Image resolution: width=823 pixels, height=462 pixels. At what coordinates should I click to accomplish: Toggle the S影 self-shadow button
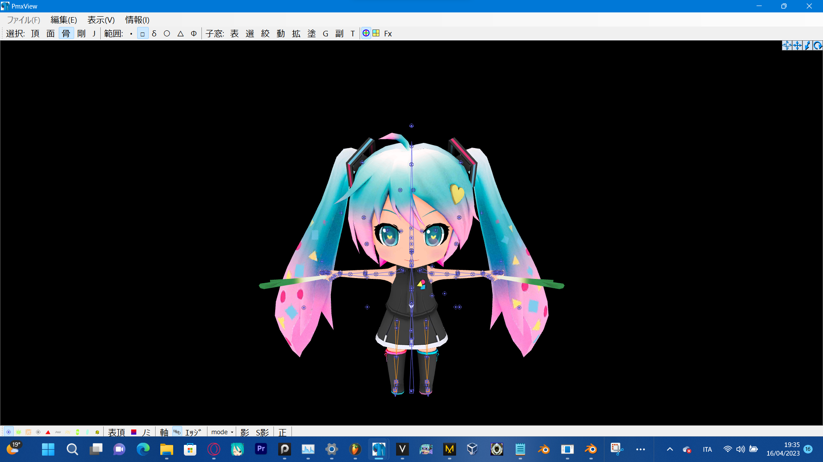(262, 432)
